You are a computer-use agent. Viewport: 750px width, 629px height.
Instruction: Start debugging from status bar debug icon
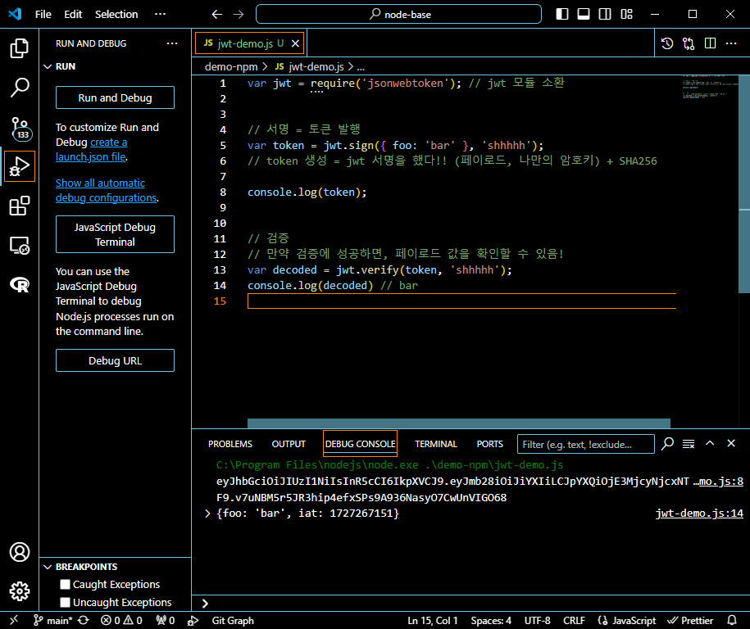tap(193, 620)
